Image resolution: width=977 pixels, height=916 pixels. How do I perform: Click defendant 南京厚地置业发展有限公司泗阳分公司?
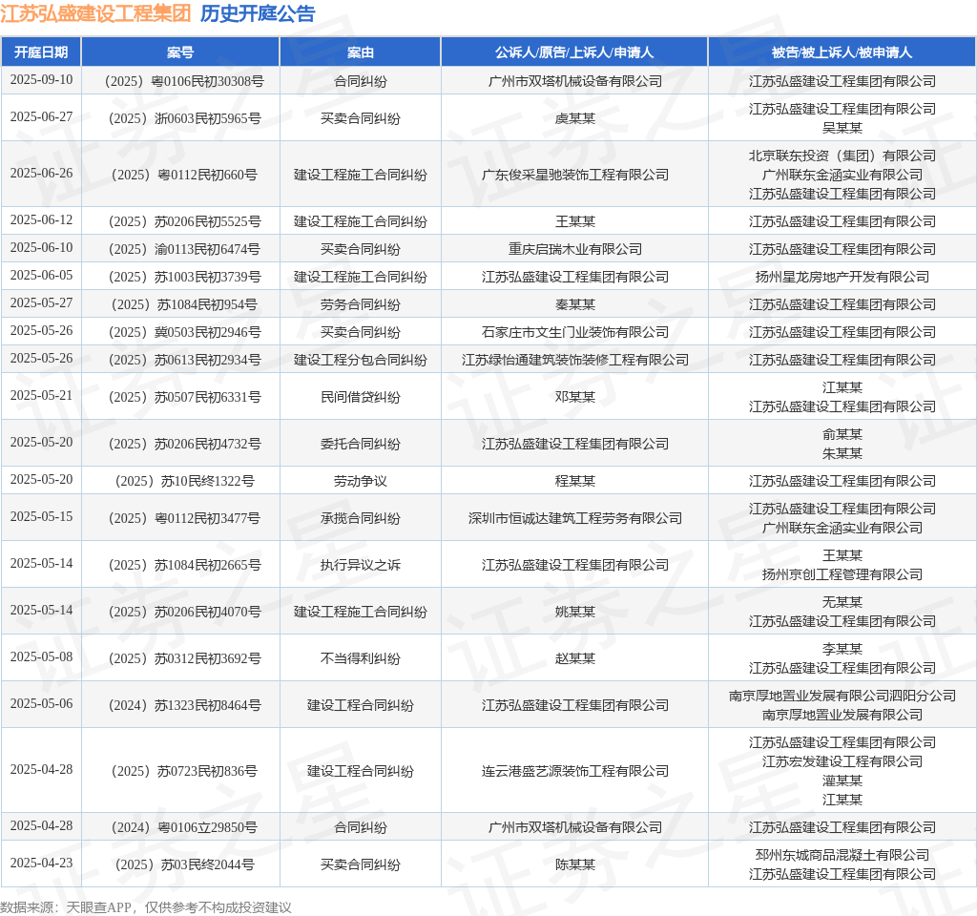pyautogui.click(x=842, y=696)
